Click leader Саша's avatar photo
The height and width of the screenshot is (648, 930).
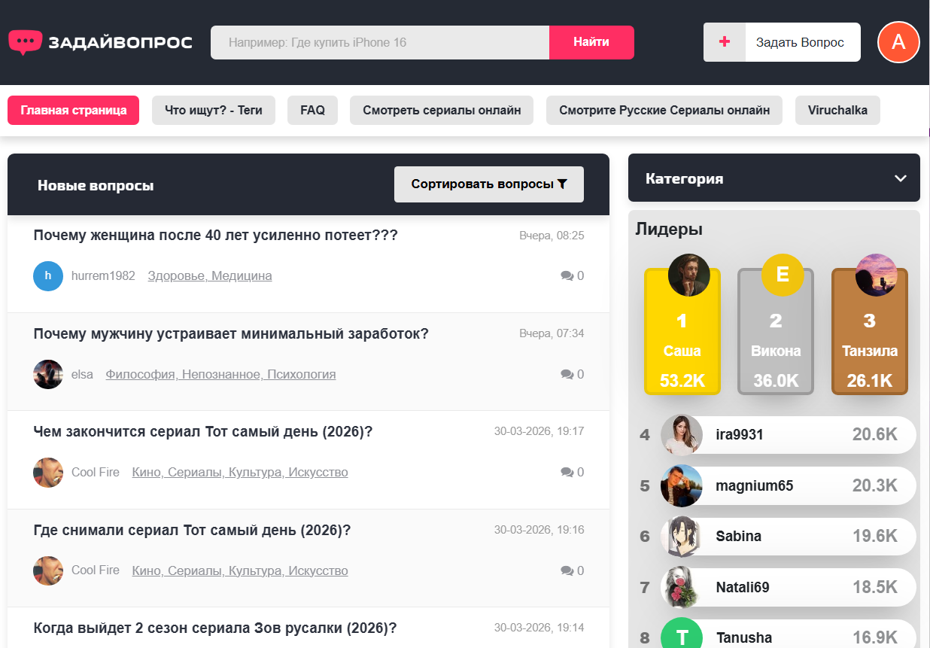coord(689,275)
